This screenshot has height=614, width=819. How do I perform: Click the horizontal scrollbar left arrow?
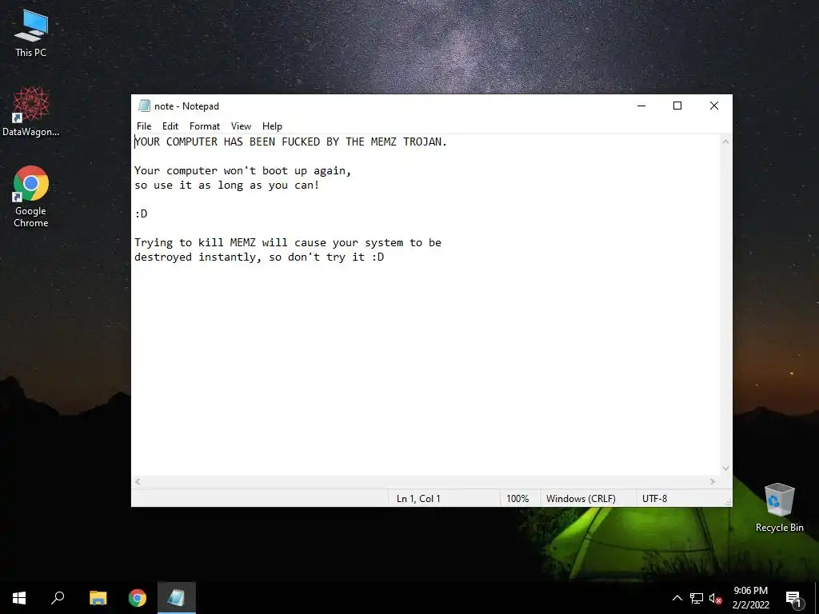[138, 481]
